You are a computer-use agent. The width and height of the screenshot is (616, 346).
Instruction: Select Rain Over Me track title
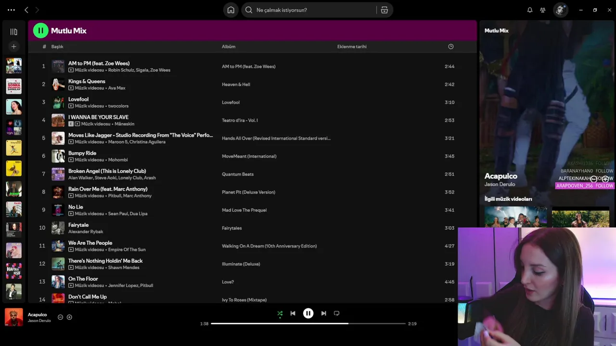[108, 189]
